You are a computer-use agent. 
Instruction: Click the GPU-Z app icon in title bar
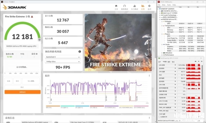[159, 58]
